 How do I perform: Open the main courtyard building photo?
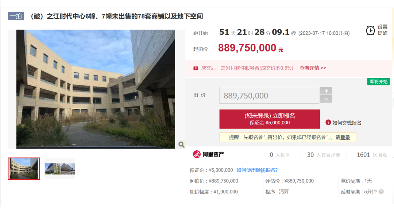tap(96, 89)
